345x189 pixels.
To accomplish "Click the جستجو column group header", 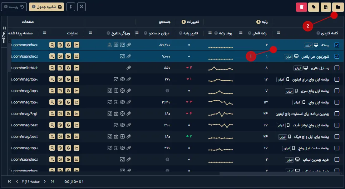I will (x=165, y=22).
